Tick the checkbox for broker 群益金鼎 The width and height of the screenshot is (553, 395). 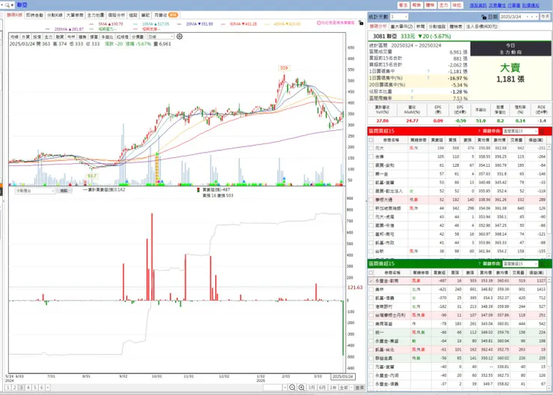click(x=371, y=358)
